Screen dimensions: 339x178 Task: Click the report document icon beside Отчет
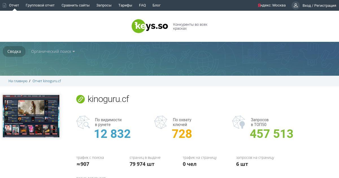[5, 5]
